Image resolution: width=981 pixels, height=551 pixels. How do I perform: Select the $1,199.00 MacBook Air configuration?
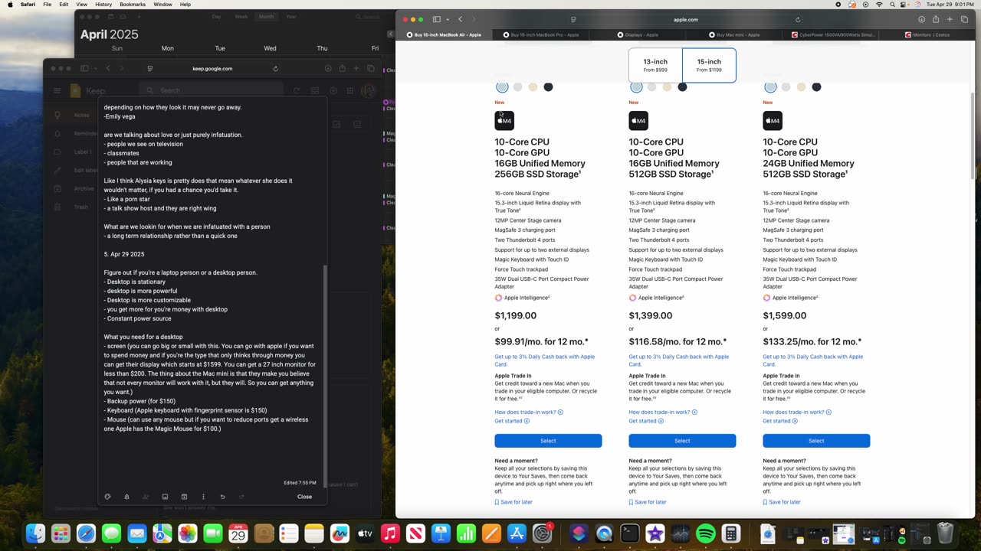coord(548,441)
